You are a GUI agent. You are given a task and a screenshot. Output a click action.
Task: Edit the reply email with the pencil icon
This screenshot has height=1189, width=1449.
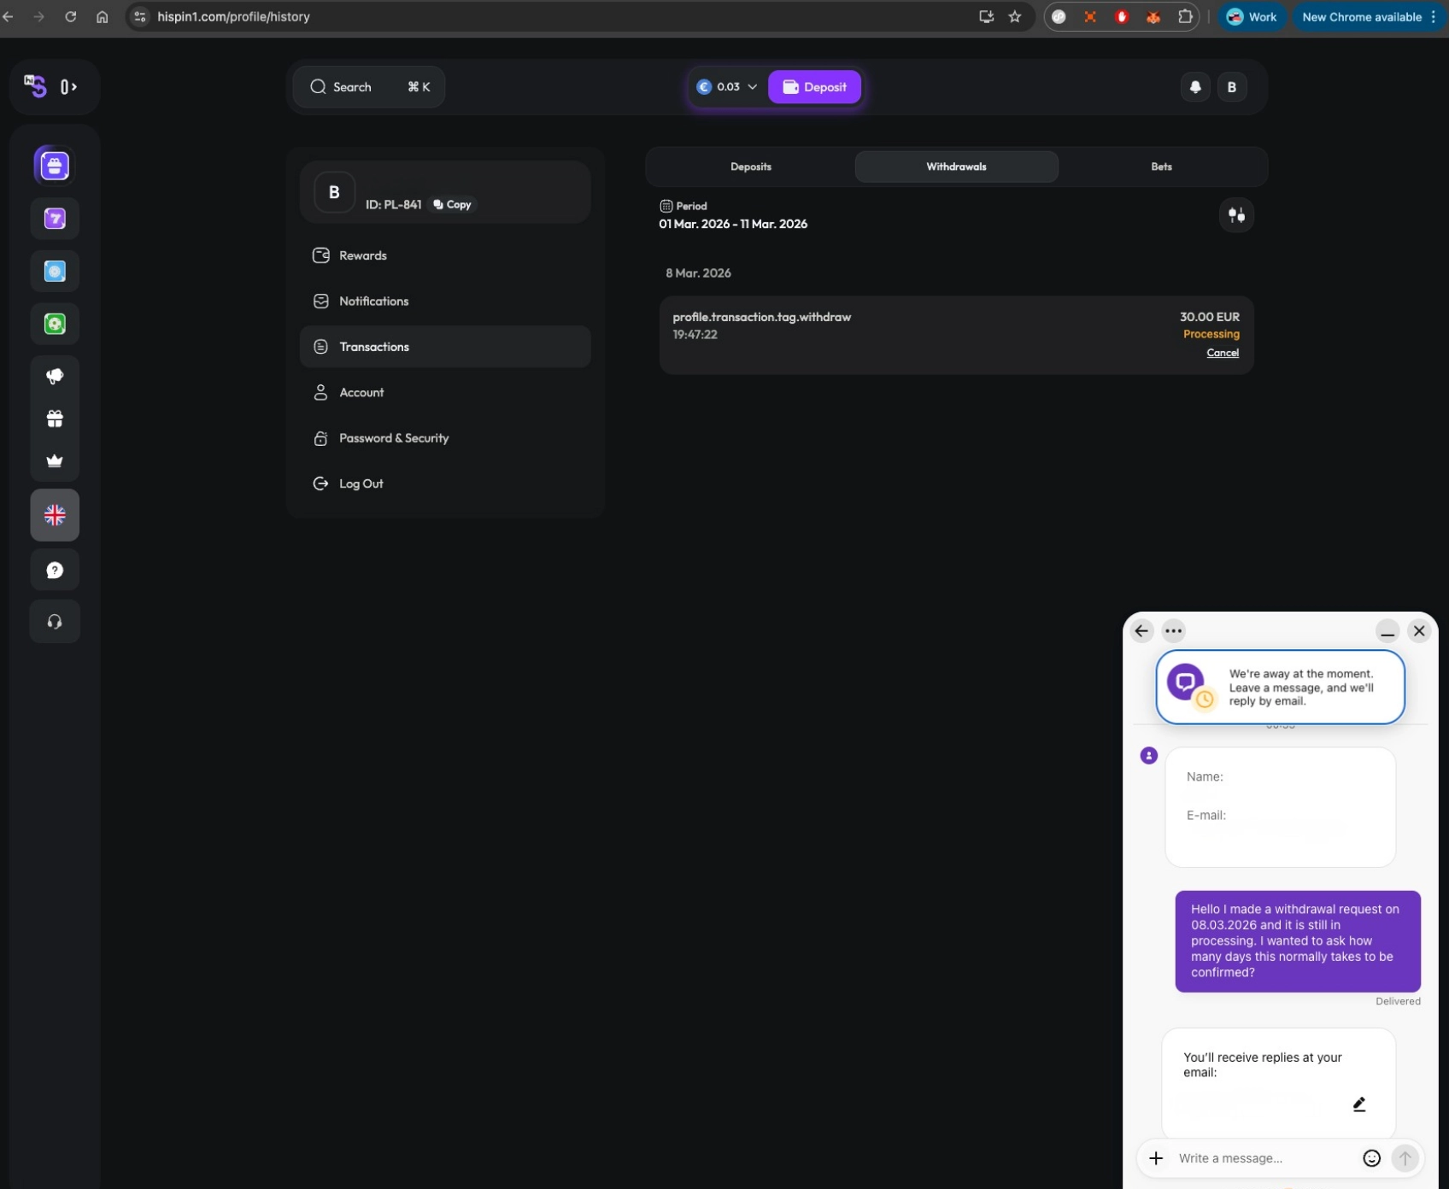[1359, 1104]
